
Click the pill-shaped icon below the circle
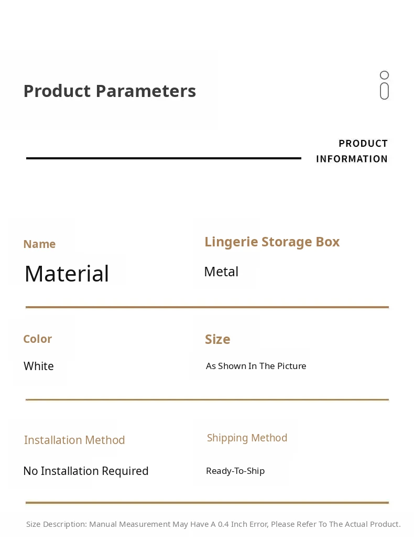[384, 91]
